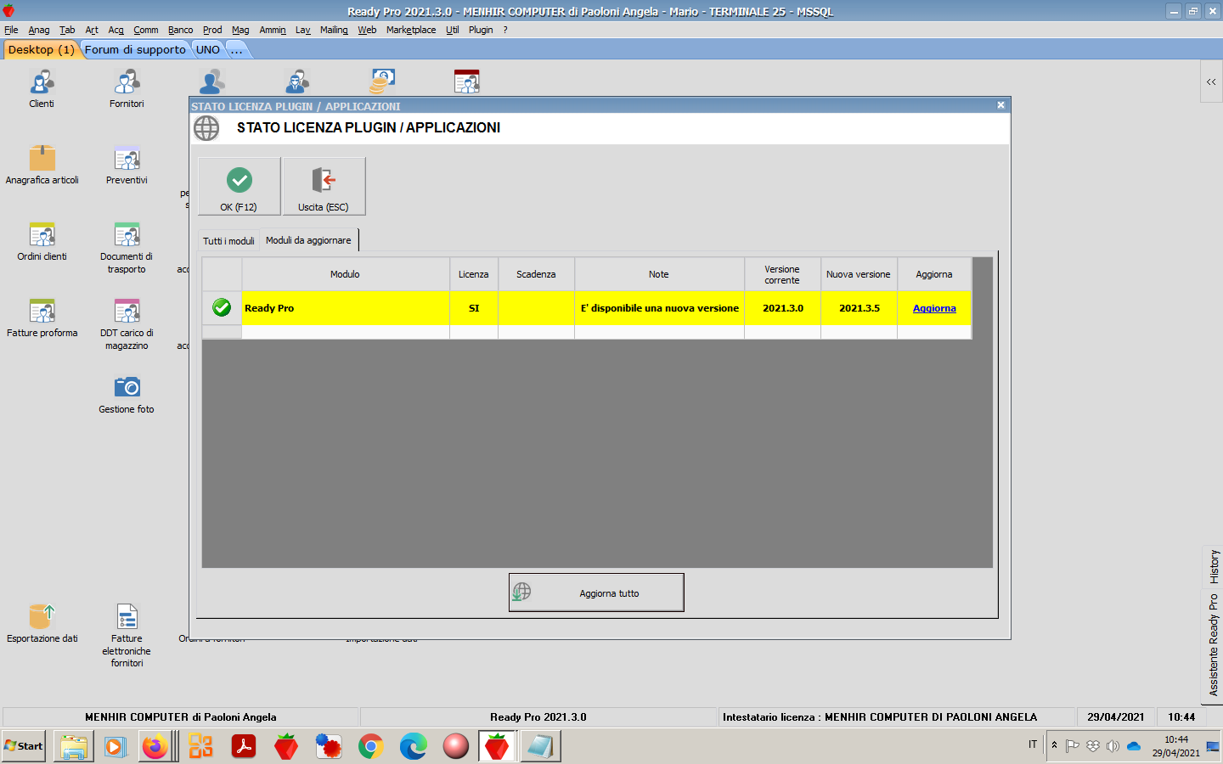Image resolution: width=1223 pixels, height=764 pixels.
Task: Open Google Chrome from the taskbar
Action: click(x=370, y=746)
